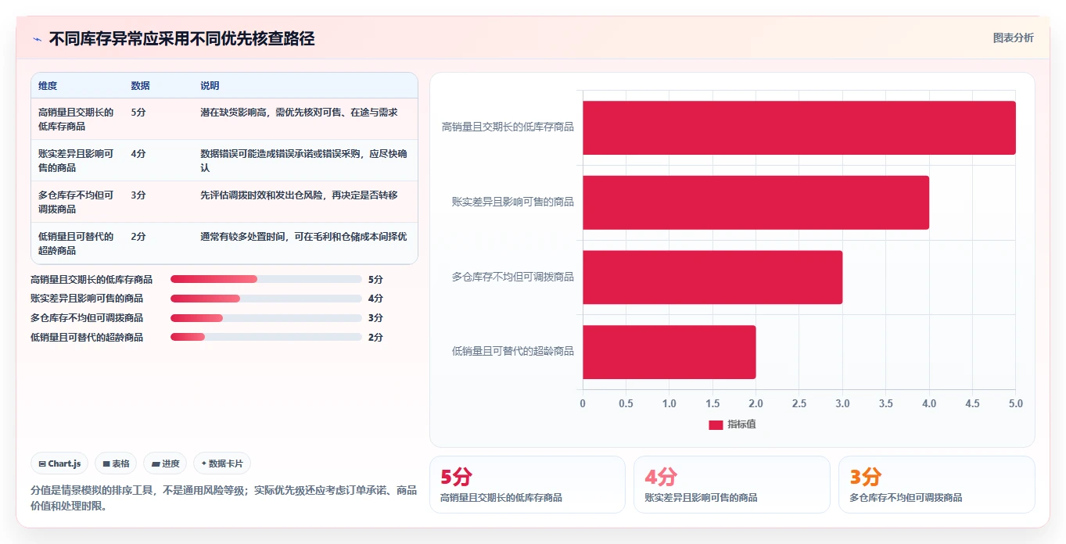The image size is (1066, 544).
Task: Select the 进度 tag chip
Action: pos(165,463)
